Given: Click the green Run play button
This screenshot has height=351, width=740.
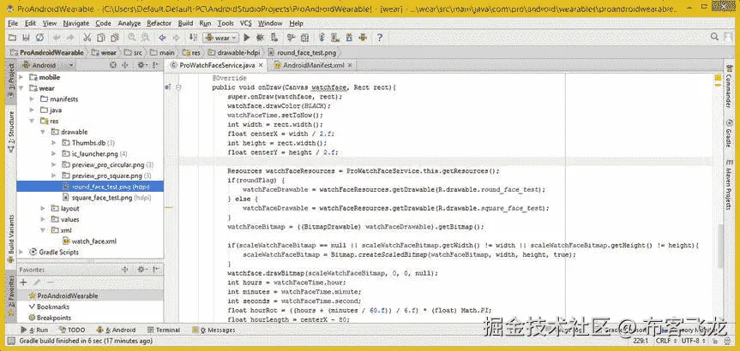Looking at the screenshot, I should 246,38.
